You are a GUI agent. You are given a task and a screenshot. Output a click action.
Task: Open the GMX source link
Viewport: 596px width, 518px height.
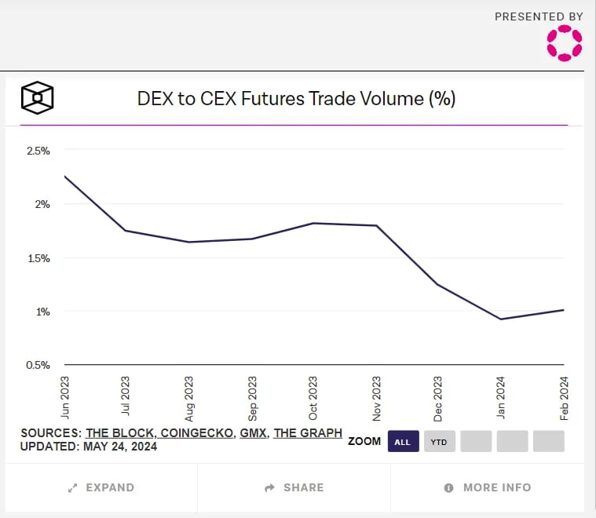(x=253, y=433)
